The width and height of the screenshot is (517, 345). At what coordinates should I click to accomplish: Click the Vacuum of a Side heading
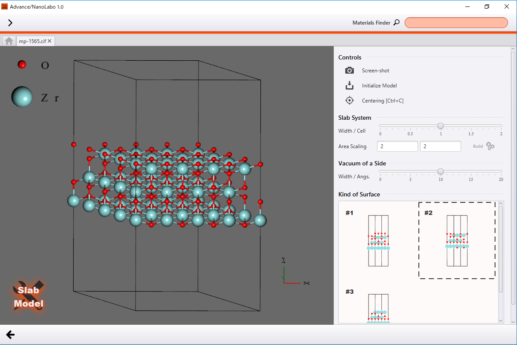[362, 163]
